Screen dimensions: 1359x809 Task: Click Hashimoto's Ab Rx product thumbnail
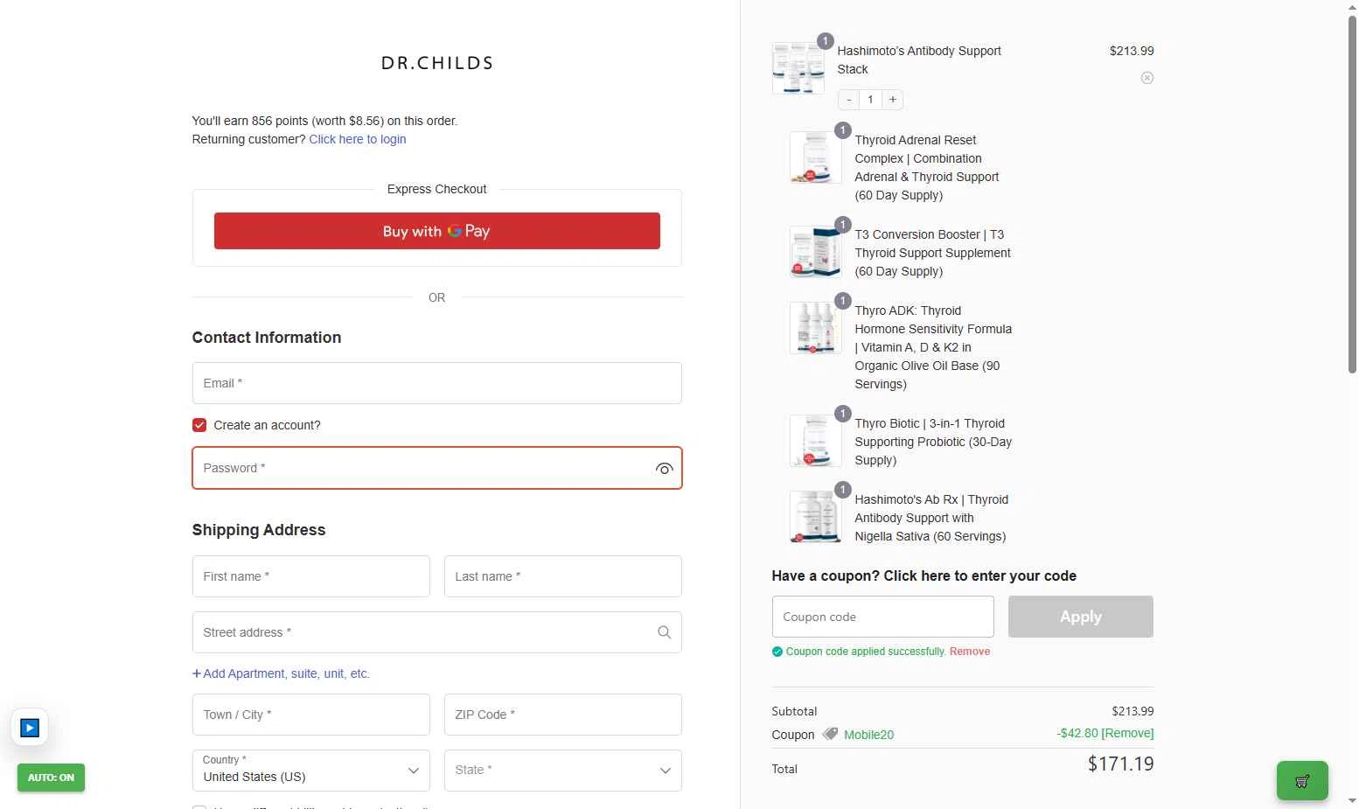816,517
